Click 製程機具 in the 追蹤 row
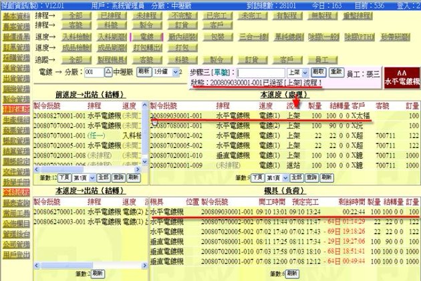 [109, 59]
